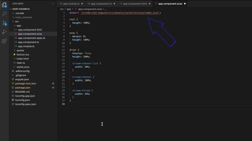
Task: Click the '#root {' selector line
Action: point(74,50)
